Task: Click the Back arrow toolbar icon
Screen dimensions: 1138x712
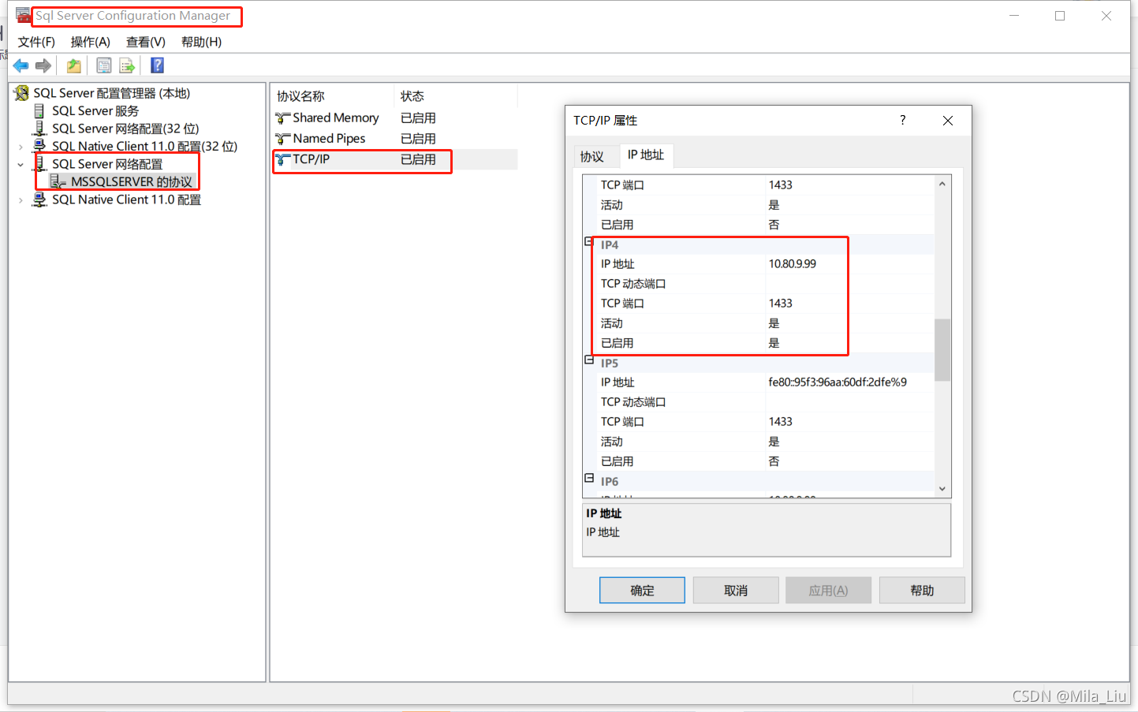Action: coord(21,65)
